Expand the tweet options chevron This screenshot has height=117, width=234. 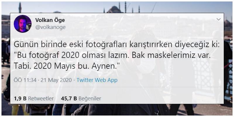tap(218, 19)
